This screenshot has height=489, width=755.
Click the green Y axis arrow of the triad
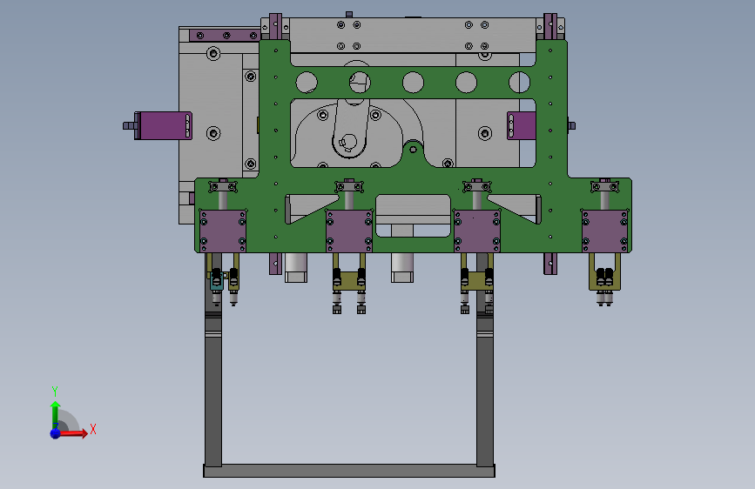[x=55, y=415]
